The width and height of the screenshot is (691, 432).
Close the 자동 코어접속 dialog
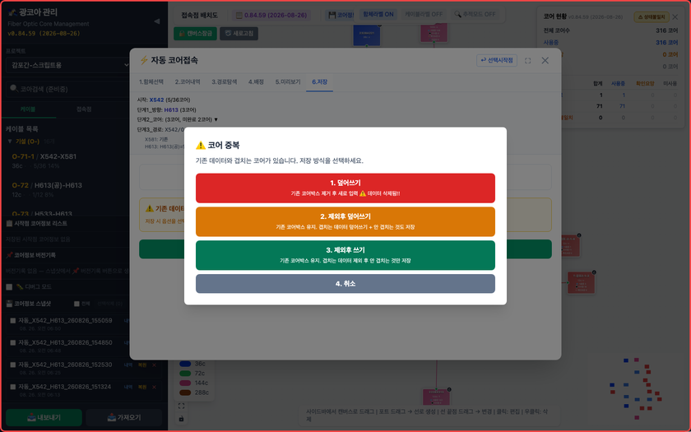click(x=545, y=60)
